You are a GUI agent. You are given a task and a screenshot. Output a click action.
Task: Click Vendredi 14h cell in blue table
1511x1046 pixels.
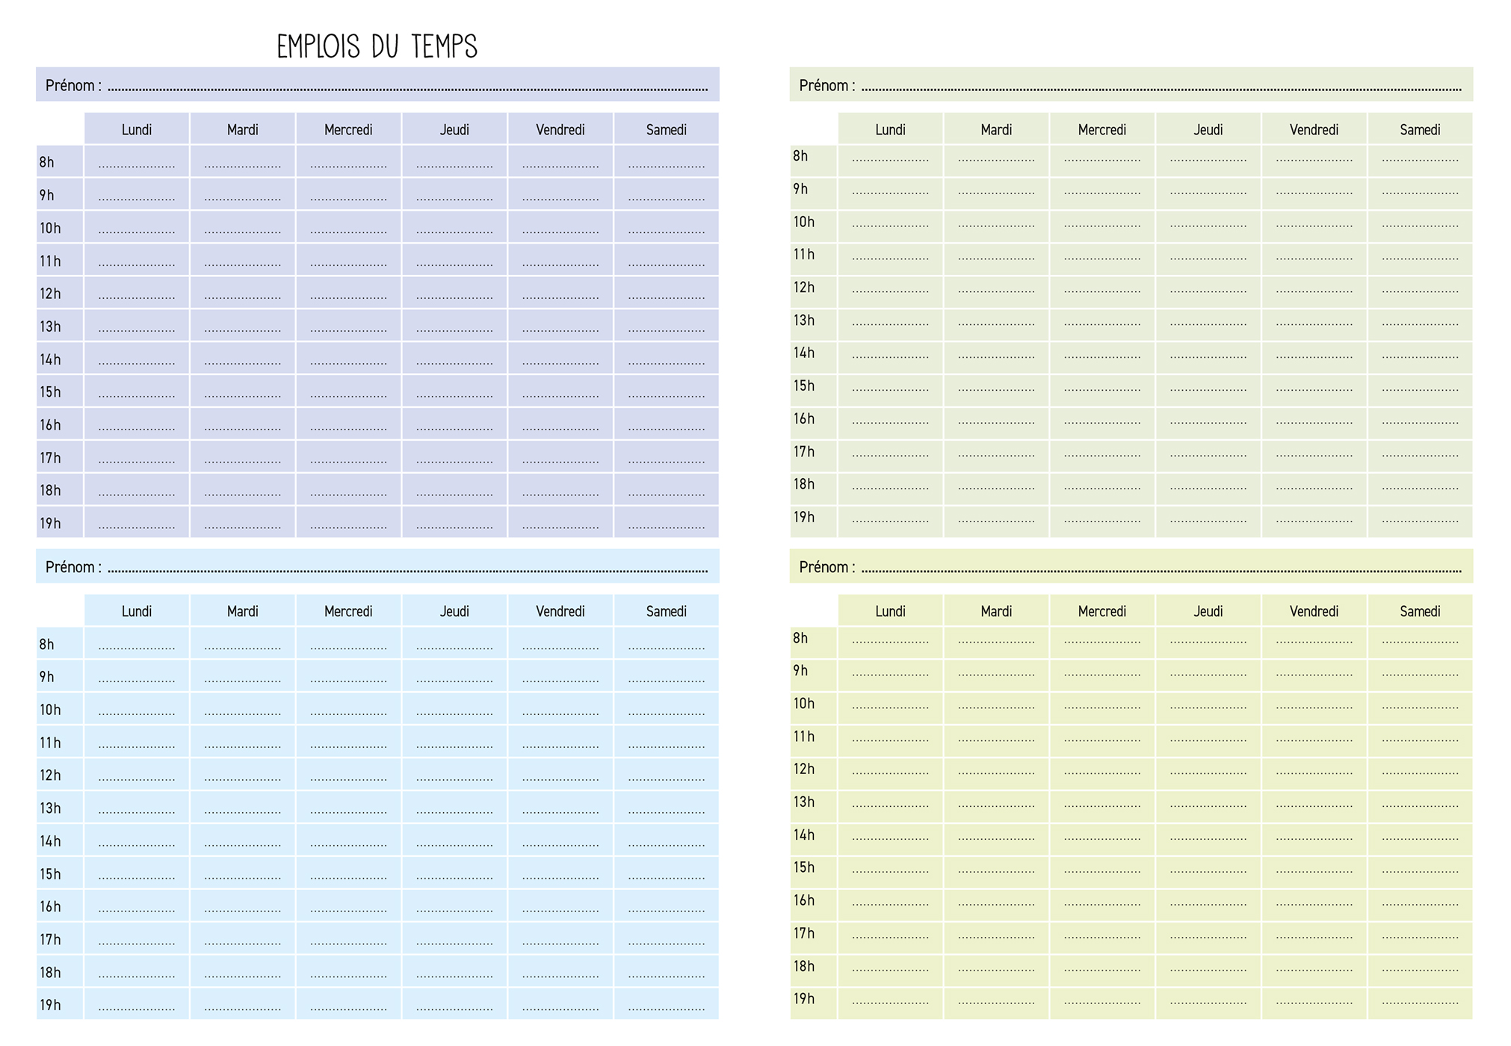[560, 841]
